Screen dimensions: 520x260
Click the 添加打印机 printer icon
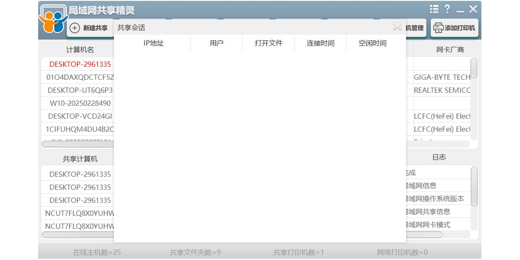click(439, 28)
